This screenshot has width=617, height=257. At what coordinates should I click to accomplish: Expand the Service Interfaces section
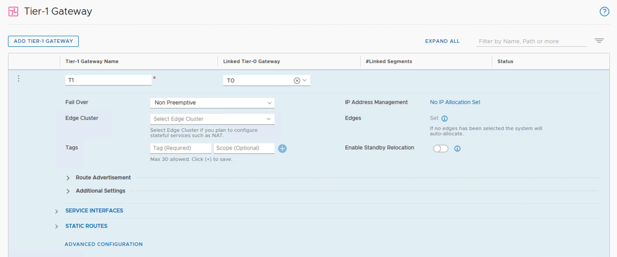click(x=57, y=211)
